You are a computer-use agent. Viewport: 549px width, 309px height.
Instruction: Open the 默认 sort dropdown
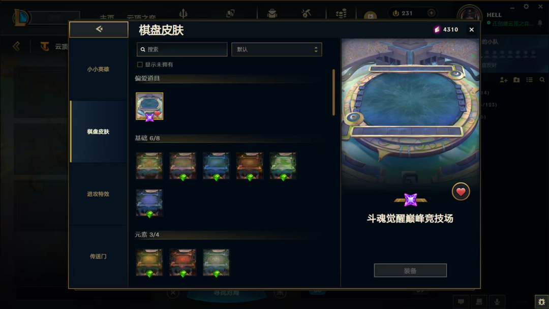pos(277,49)
